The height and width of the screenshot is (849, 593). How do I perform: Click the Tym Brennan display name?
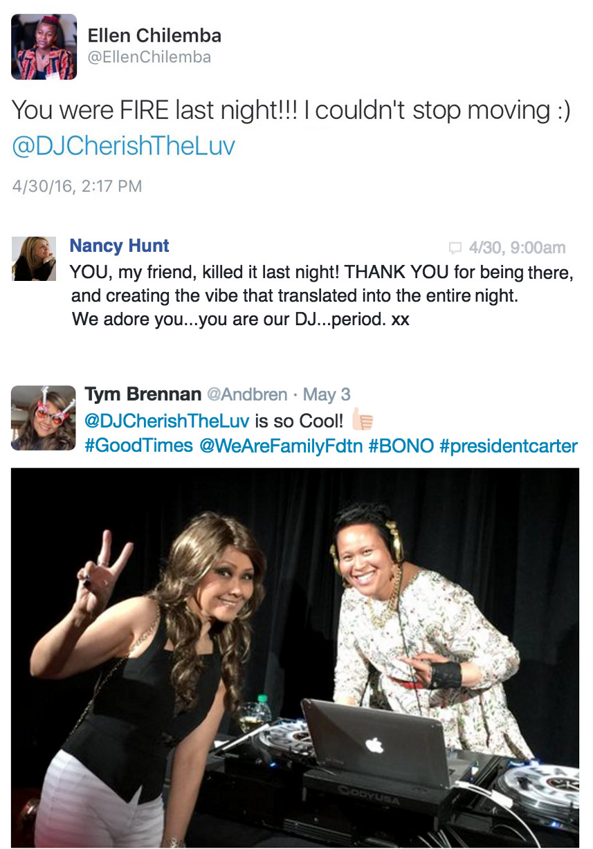pyautogui.click(x=143, y=395)
